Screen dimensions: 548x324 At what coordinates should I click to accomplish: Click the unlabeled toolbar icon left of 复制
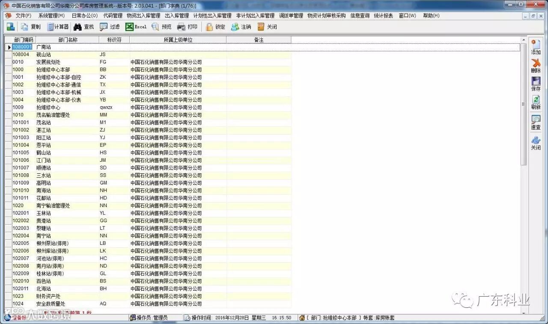[10, 27]
